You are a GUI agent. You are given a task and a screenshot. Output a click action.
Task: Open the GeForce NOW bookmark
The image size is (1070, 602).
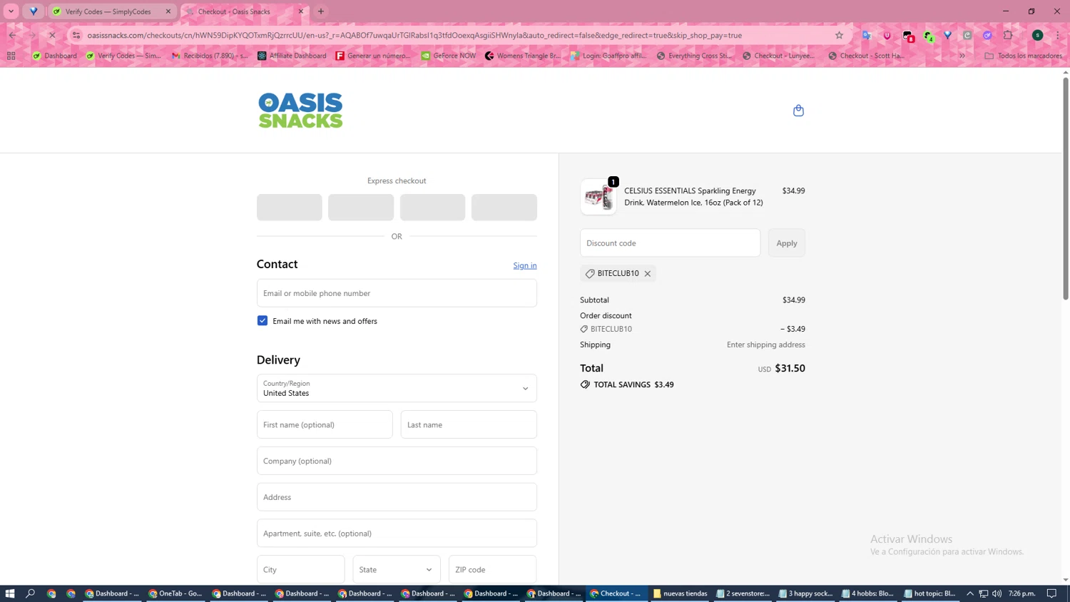point(449,56)
